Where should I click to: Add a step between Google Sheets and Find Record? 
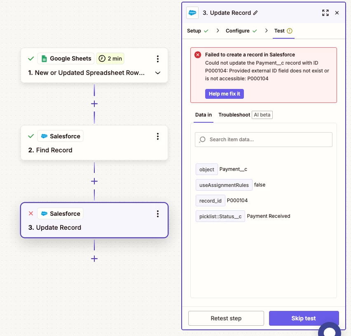tap(94, 104)
